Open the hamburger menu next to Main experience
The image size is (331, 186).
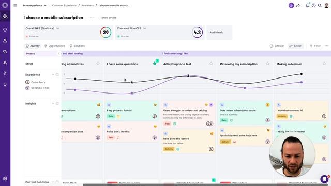[x=15, y=5]
